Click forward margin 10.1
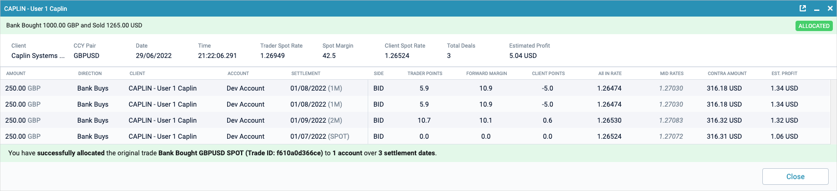This screenshot has height=191, width=837. (486, 120)
